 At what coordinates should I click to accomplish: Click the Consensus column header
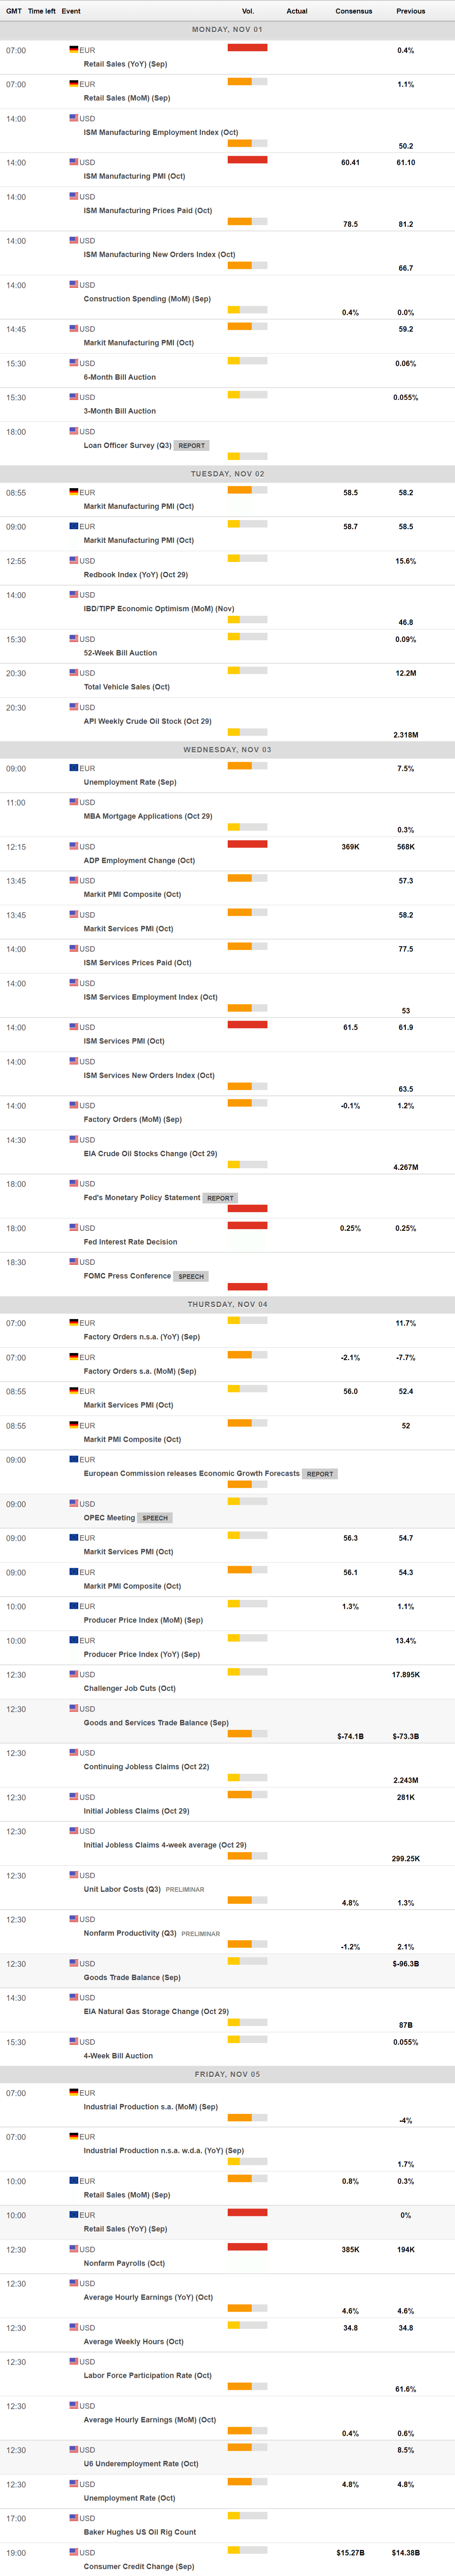(354, 11)
